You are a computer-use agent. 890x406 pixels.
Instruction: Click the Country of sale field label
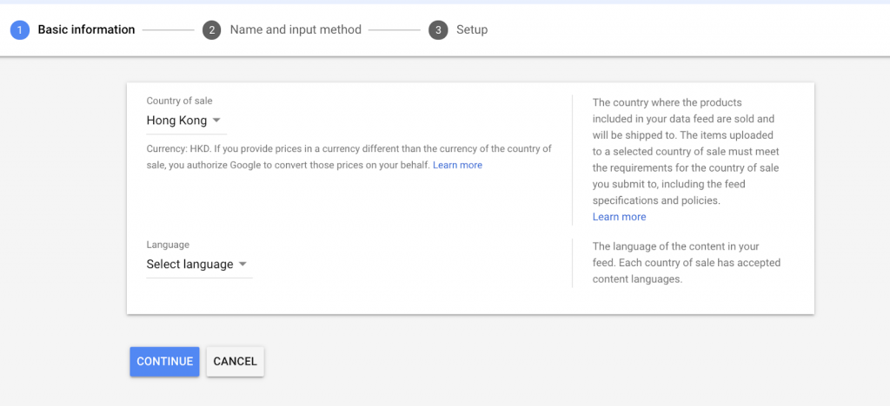(179, 101)
